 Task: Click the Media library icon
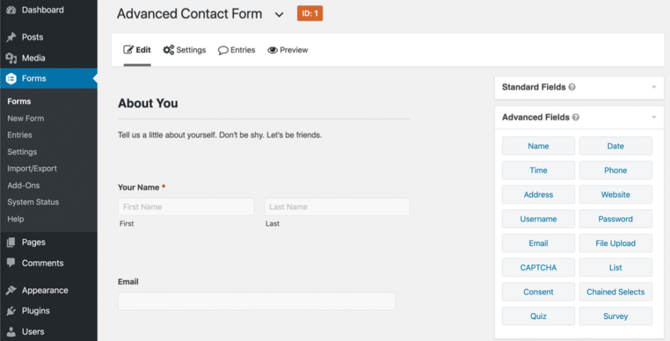tap(11, 58)
